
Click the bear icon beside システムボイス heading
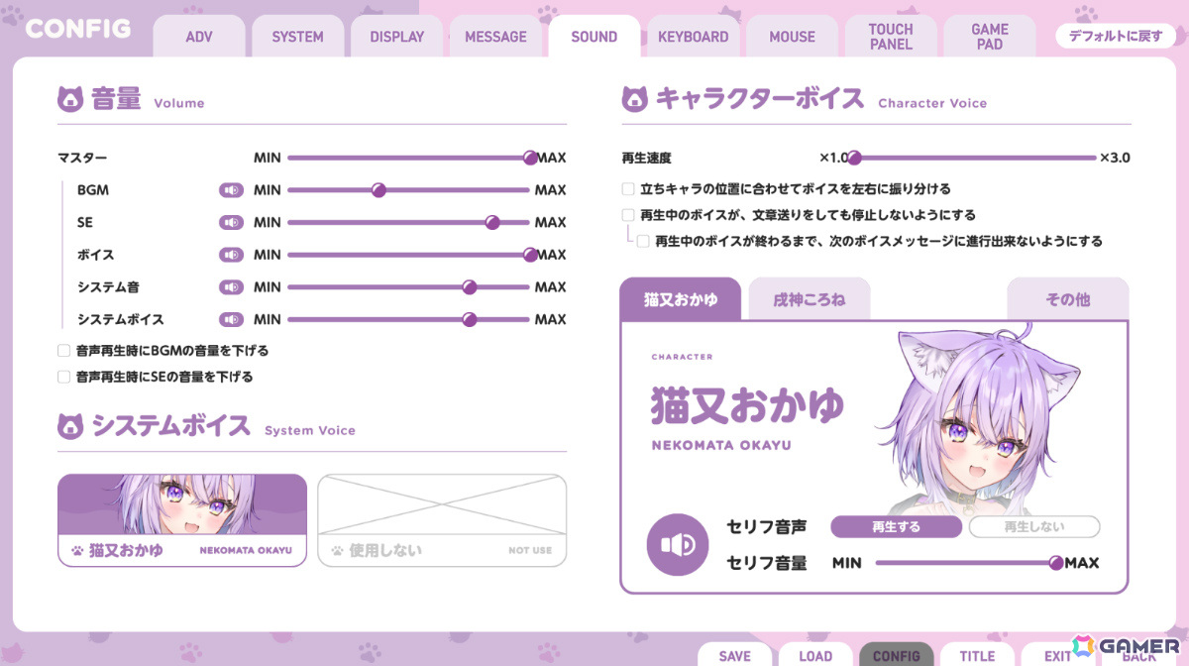tap(70, 426)
